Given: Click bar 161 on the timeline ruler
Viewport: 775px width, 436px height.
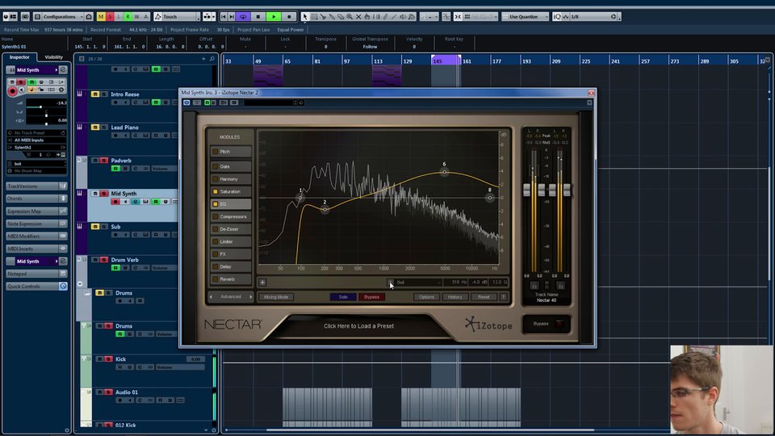Looking at the screenshot, I should (467, 61).
